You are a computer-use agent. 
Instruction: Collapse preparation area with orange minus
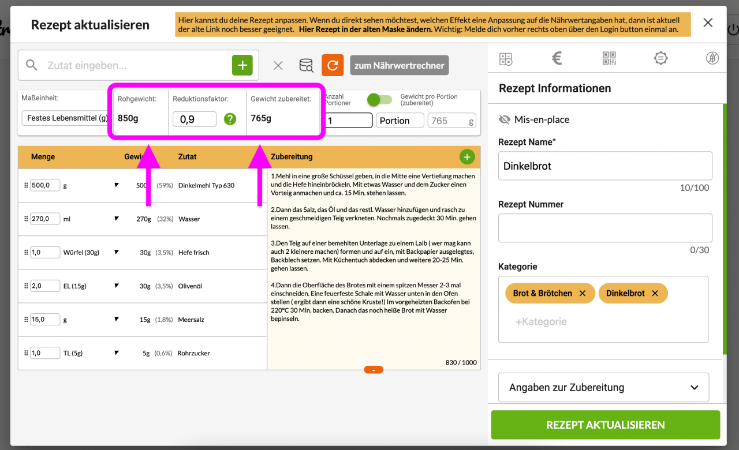click(374, 369)
